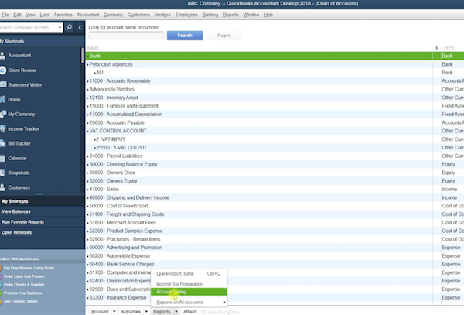Open the search box dropdown arrow

coord(60,28)
